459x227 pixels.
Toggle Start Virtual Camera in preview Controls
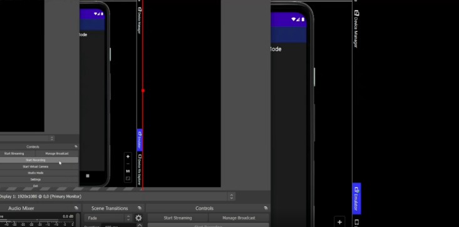tap(36, 166)
